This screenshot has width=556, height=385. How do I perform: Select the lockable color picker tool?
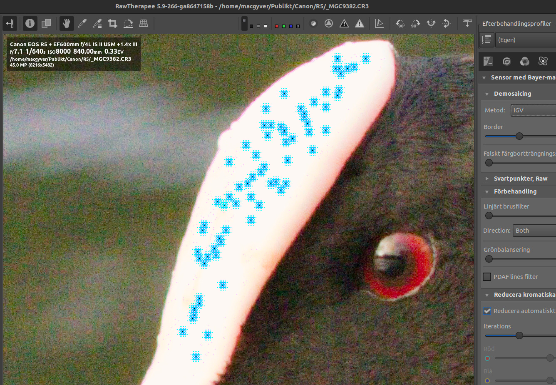click(x=97, y=23)
